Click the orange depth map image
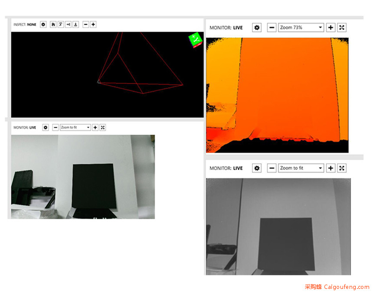The width and height of the screenshot is (373, 298). [278, 91]
